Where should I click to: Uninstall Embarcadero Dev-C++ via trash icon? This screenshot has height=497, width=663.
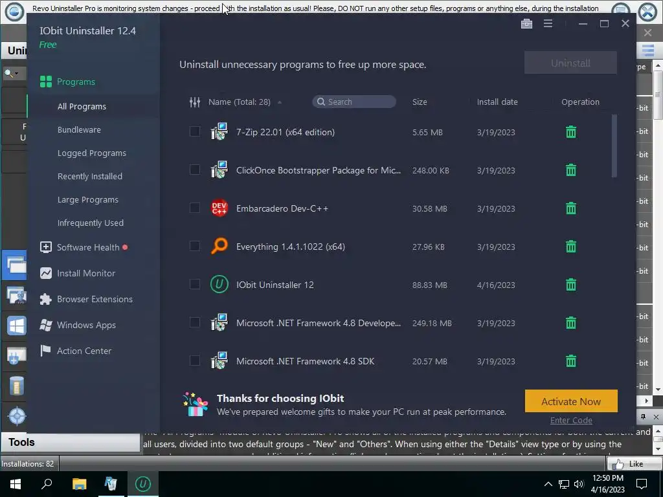click(571, 208)
